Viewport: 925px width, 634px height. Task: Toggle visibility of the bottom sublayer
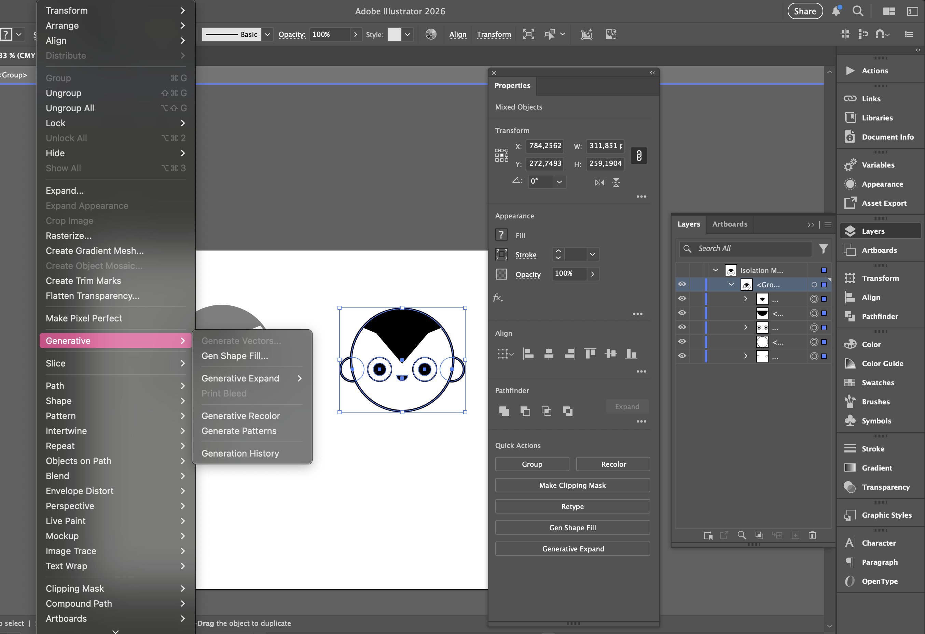682,356
